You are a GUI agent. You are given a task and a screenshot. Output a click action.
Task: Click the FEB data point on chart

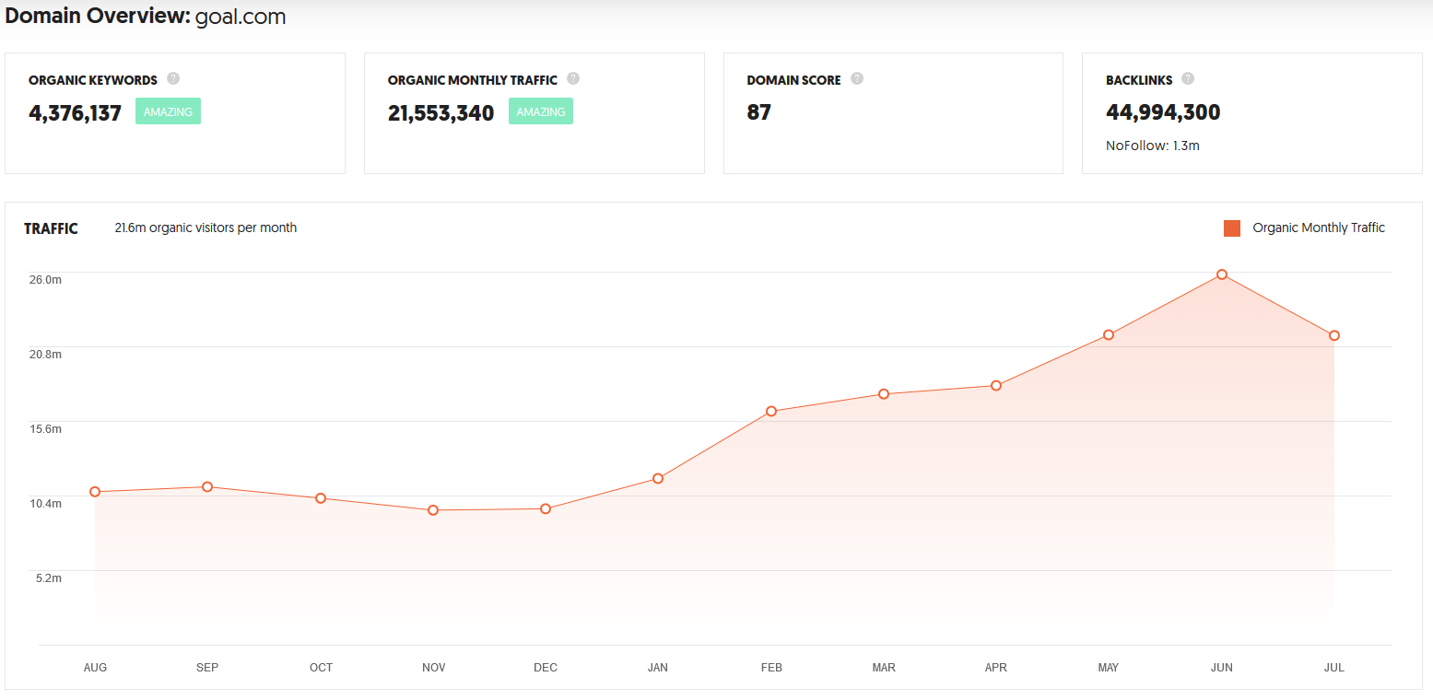coord(771,411)
